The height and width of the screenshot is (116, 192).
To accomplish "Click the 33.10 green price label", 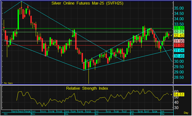I will 179,28.
